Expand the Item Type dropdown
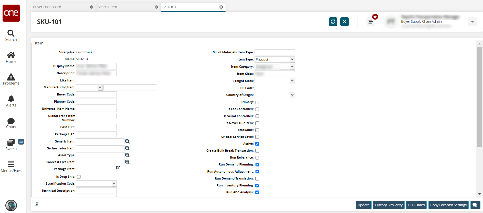The width and height of the screenshot is (483, 213). tap(292, 60)
